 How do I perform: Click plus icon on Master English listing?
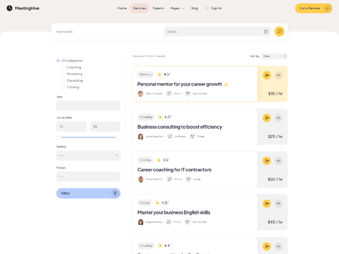tap(278, 203)
